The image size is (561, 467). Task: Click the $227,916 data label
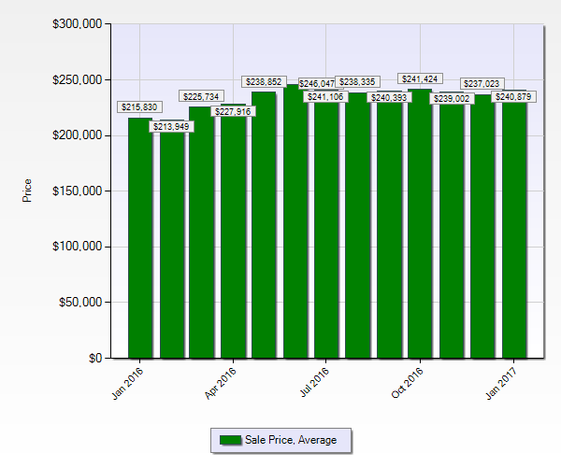(233, 111)
